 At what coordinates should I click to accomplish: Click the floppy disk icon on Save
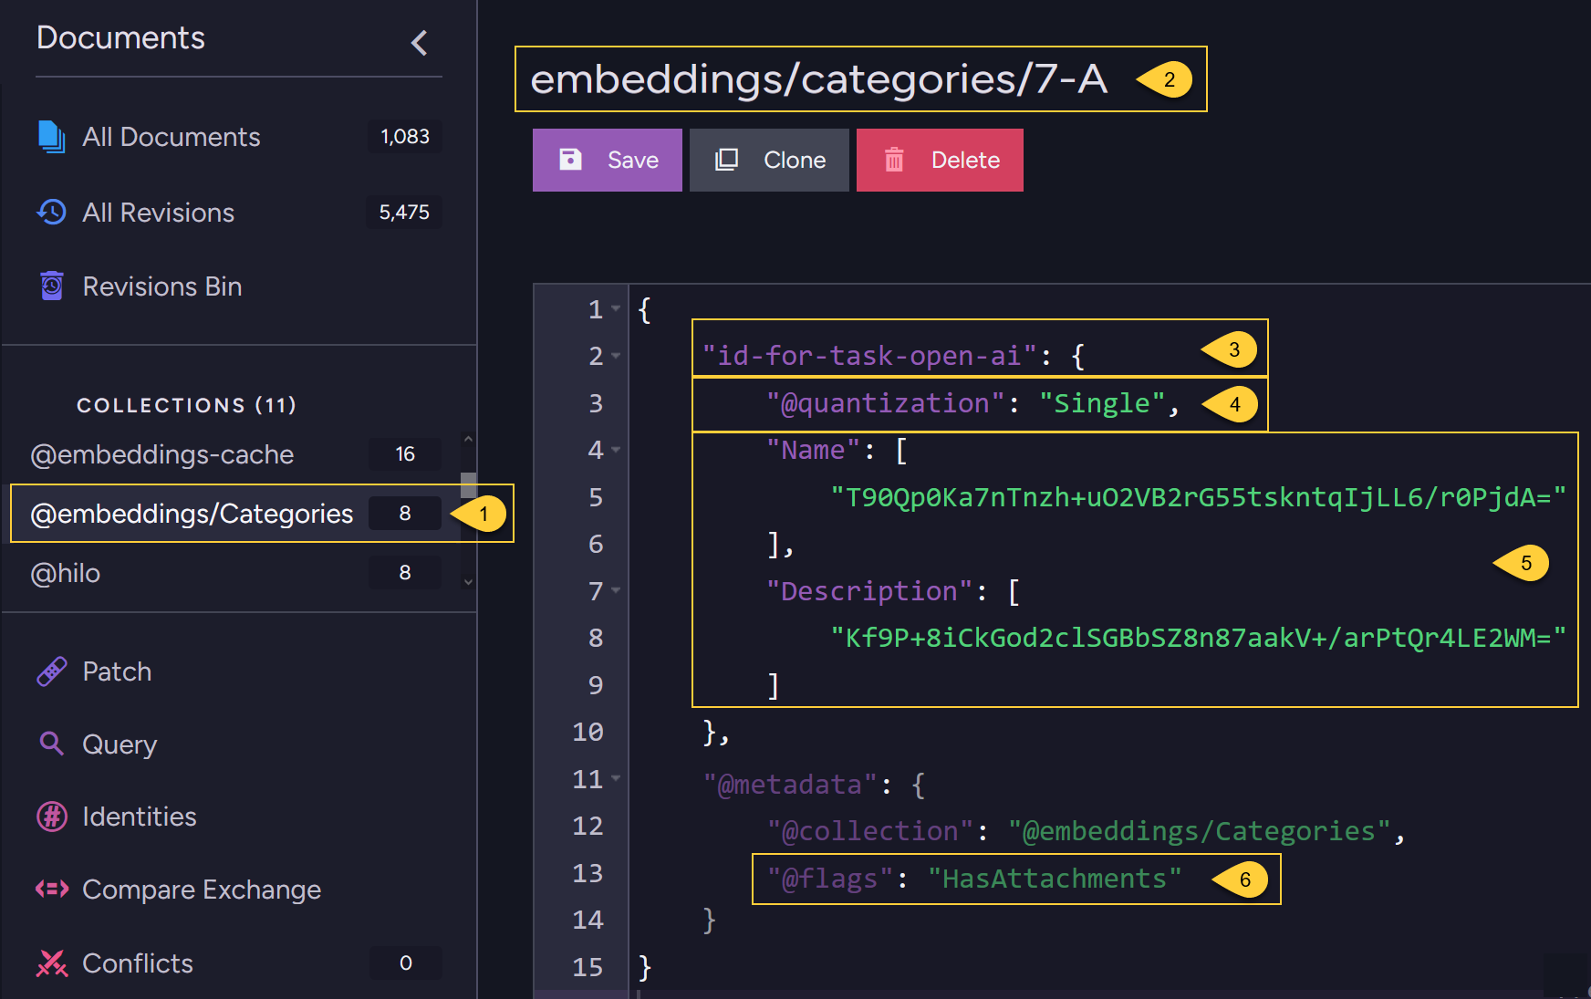(x=570, y=160)
